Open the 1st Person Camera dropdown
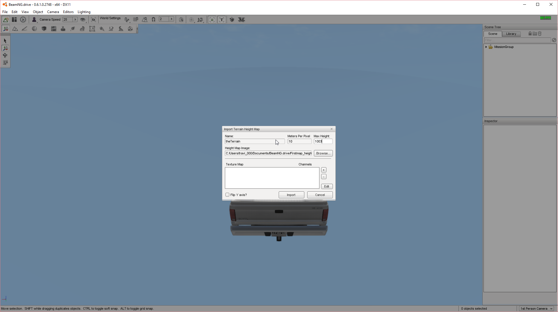Image resolution: width=558 pixels, height=312 pixels. point(536,309)
